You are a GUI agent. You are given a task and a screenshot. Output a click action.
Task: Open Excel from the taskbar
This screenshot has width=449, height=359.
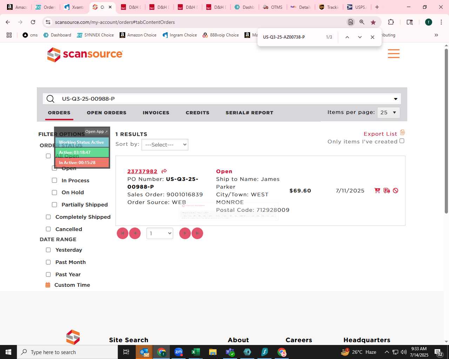(x=195, y=352)
